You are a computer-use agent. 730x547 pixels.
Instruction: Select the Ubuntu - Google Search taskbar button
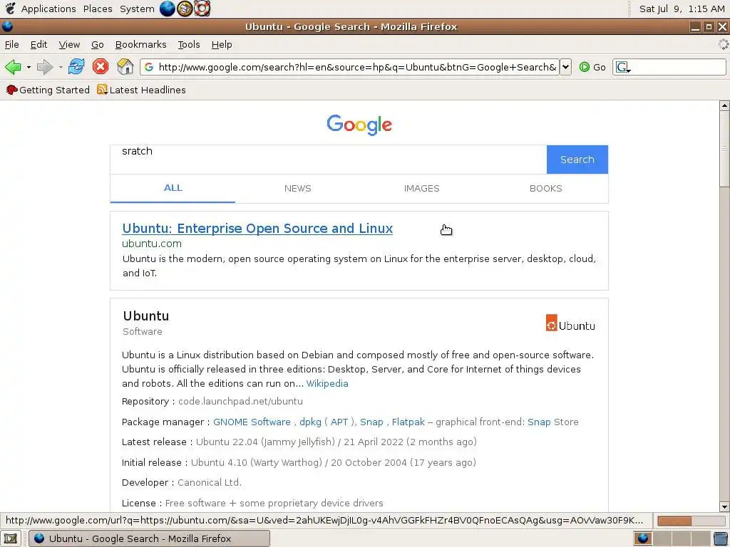pos(150,538)
